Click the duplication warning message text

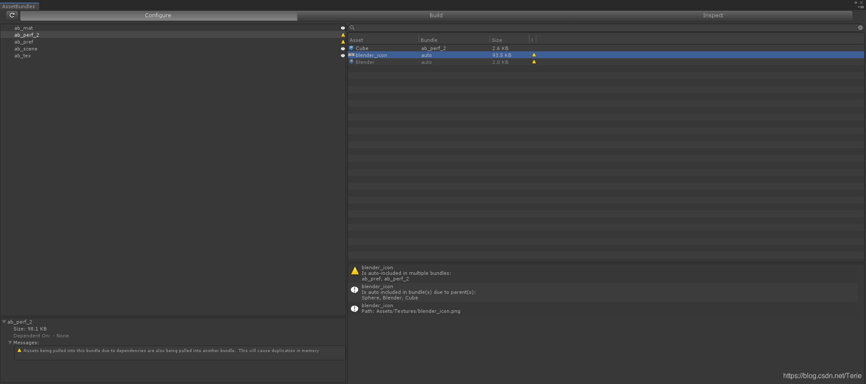171,351
